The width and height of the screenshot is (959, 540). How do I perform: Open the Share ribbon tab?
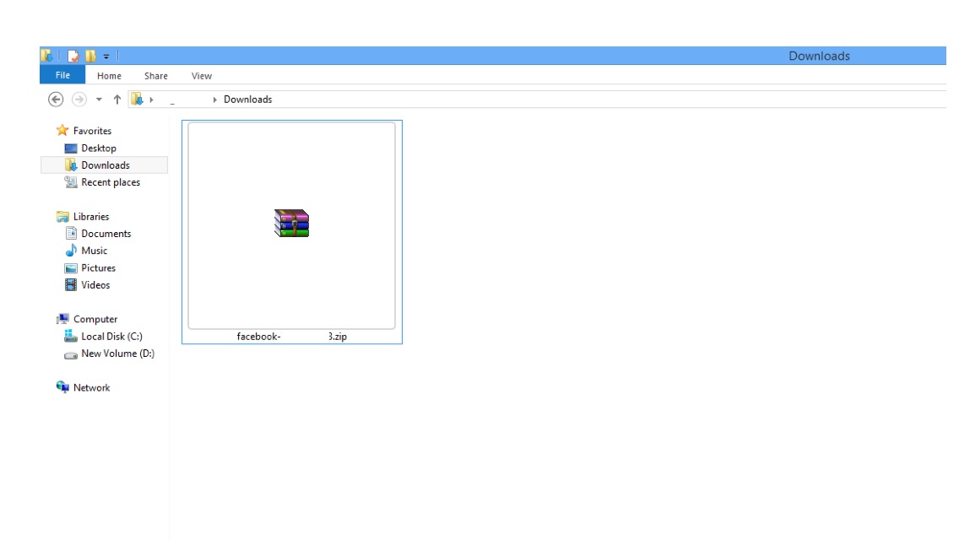156,76
